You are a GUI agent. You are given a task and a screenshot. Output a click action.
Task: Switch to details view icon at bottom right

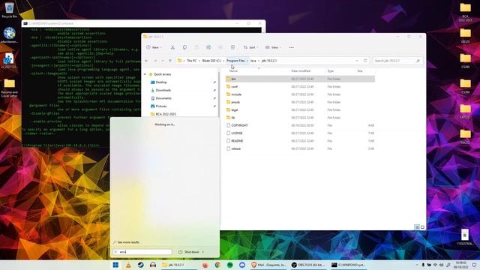(417, 227)
